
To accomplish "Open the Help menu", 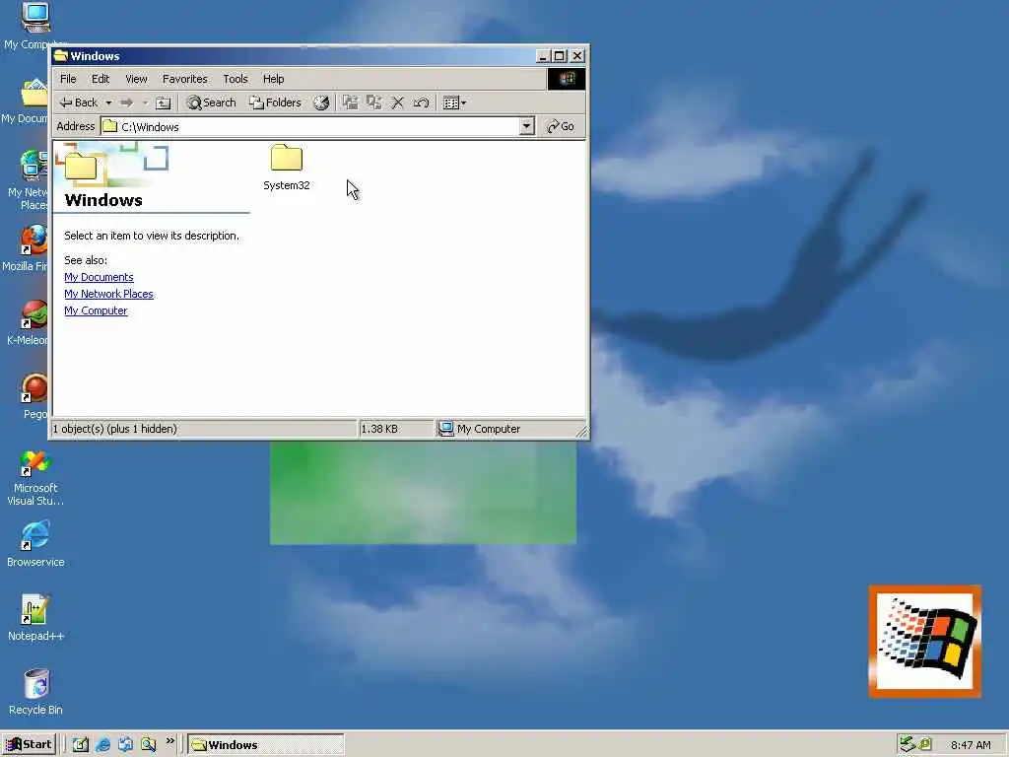I will coord(274,79).
